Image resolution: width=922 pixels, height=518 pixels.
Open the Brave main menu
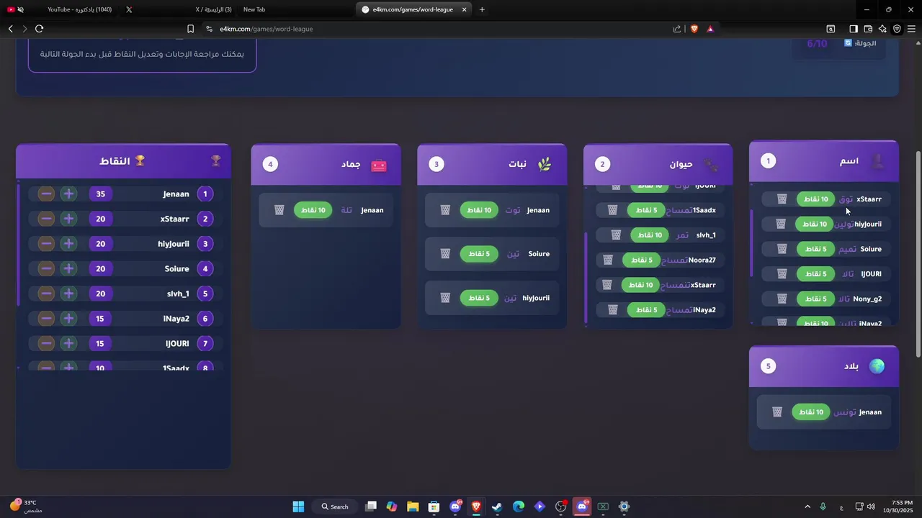(911, 29)
